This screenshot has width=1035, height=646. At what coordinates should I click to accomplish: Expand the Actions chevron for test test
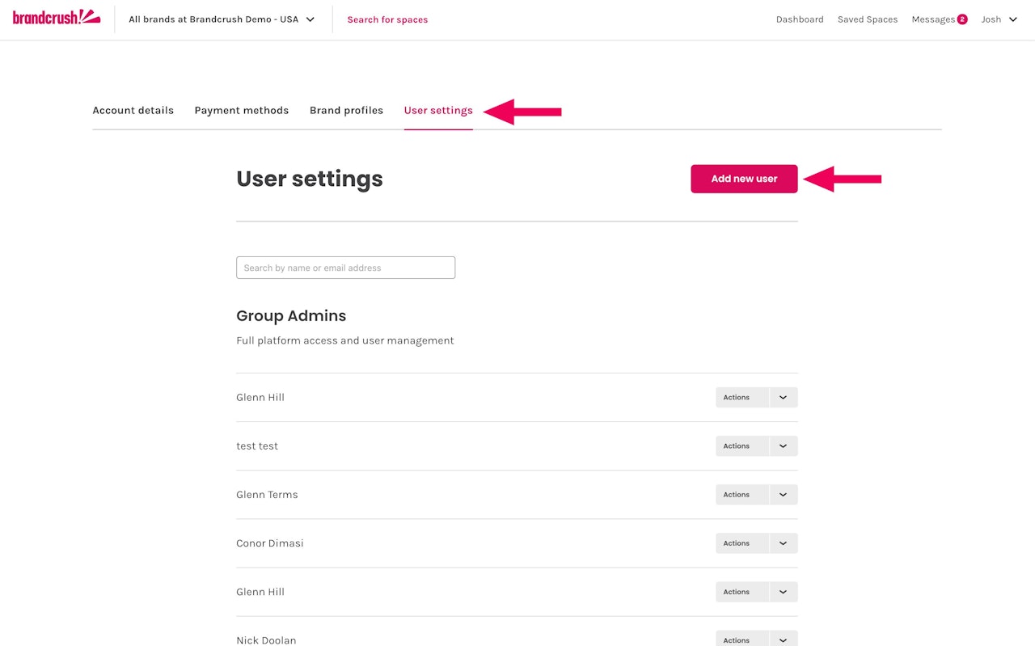tap(783, 446)
